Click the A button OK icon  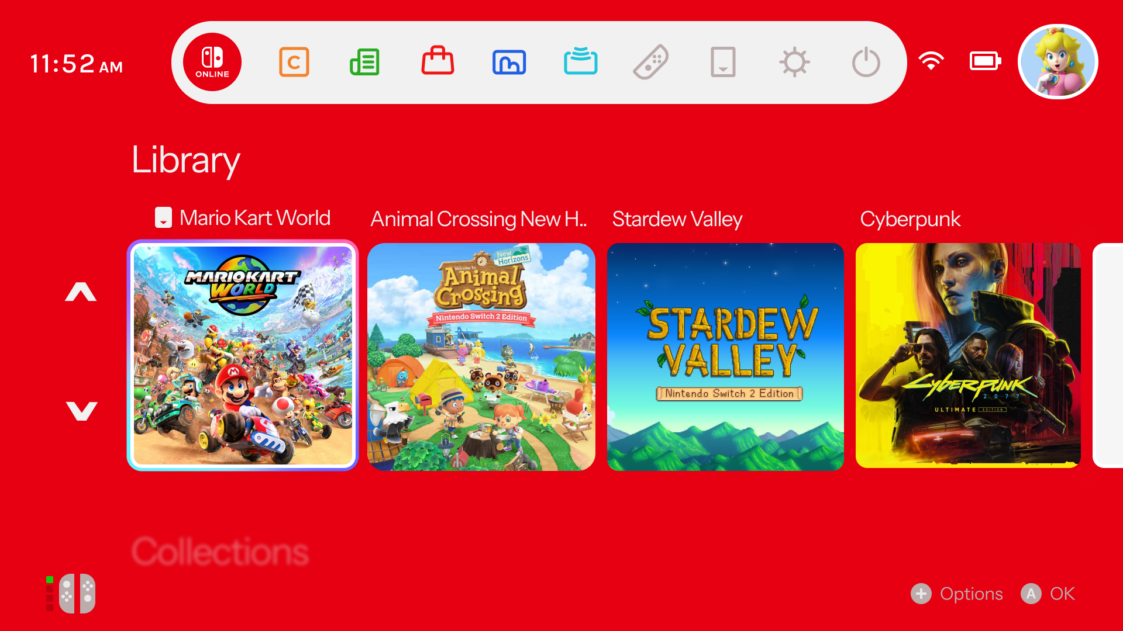1031,594
